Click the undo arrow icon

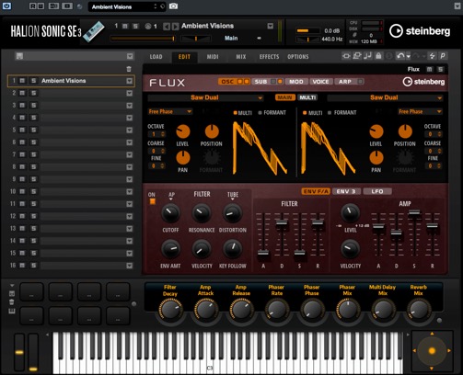[x=400, y=56]
